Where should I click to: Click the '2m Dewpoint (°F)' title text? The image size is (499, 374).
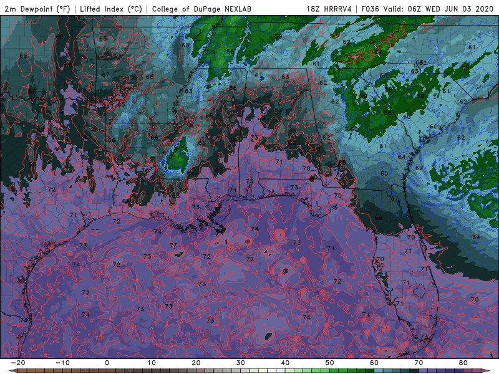(x=37, y=9)
